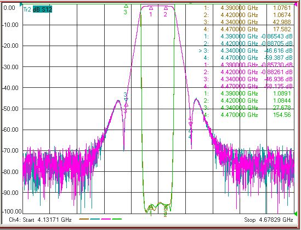Select teal readout -0.86543 dB
301x230 pixels.
point(276,36)
